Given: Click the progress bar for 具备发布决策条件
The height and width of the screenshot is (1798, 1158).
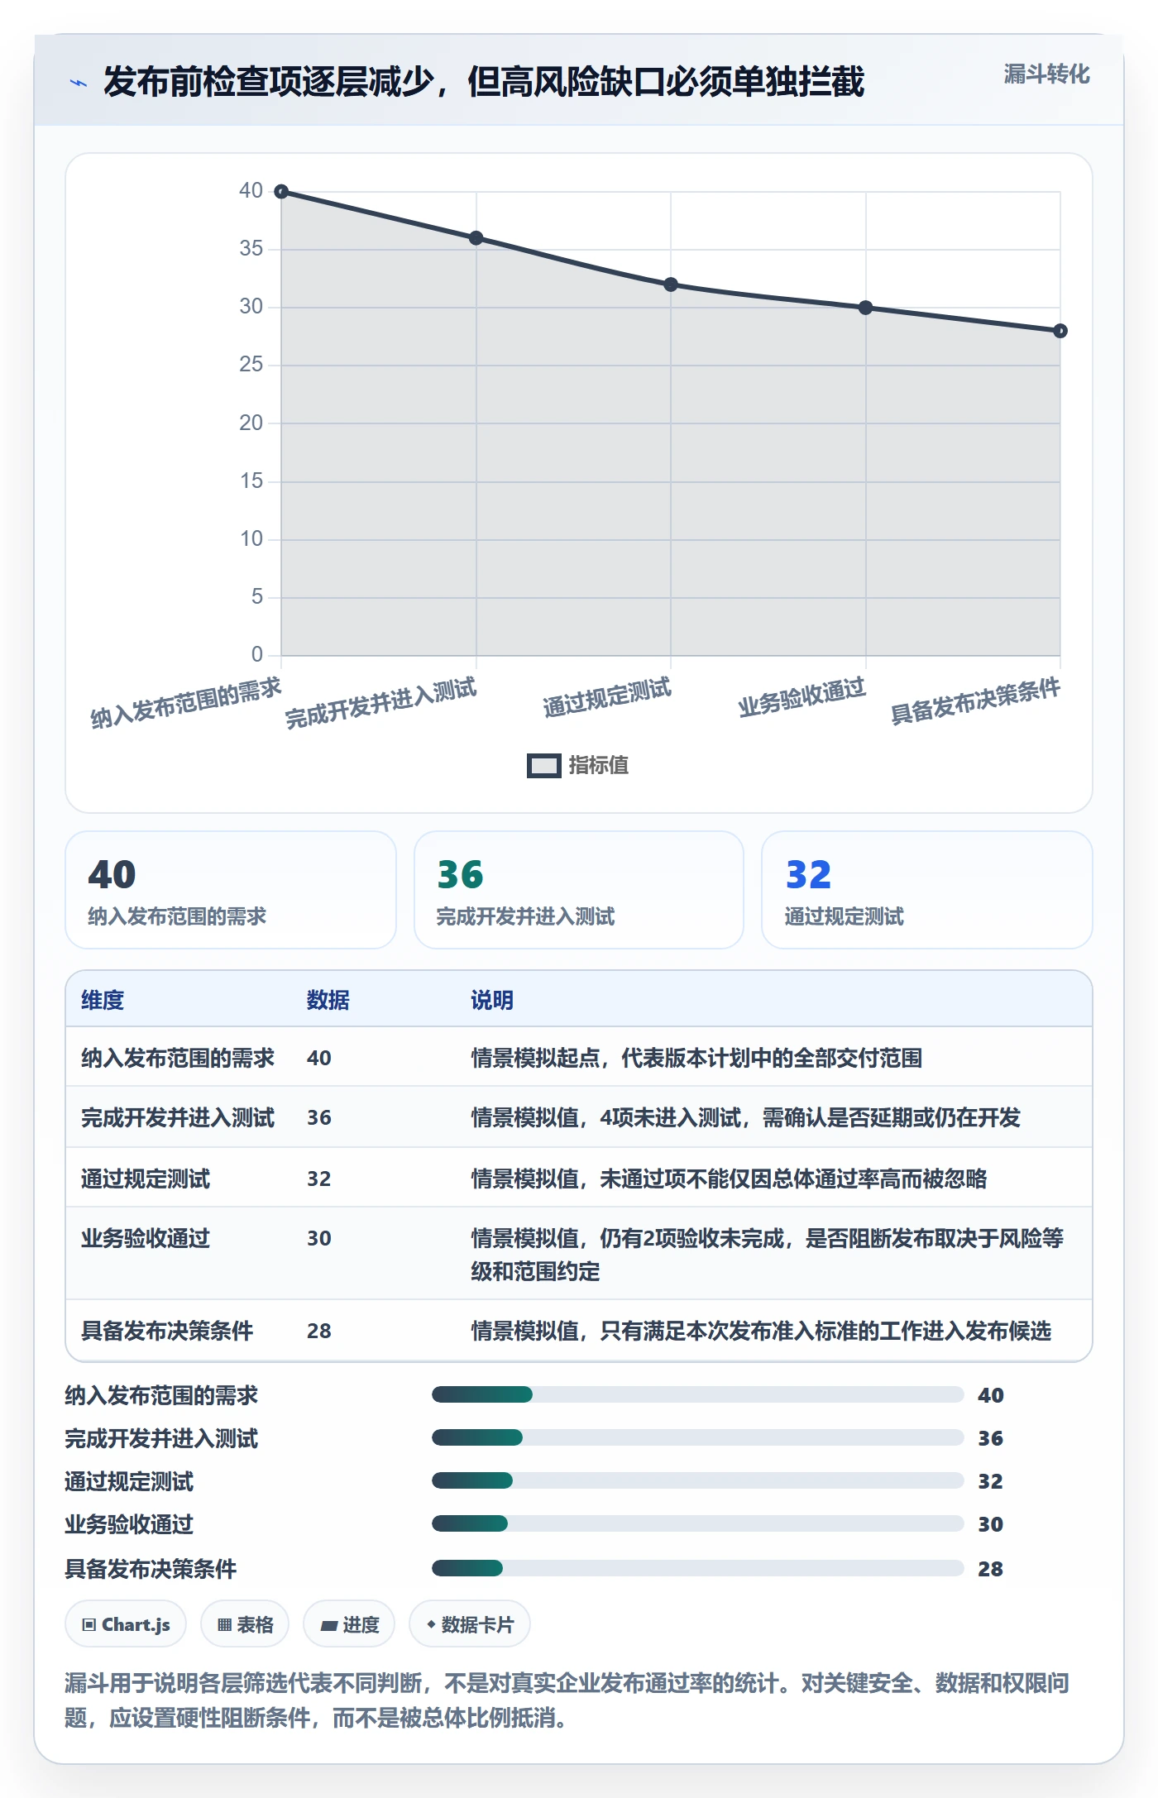Looking at the screenshot, I should pos(698,1568).
